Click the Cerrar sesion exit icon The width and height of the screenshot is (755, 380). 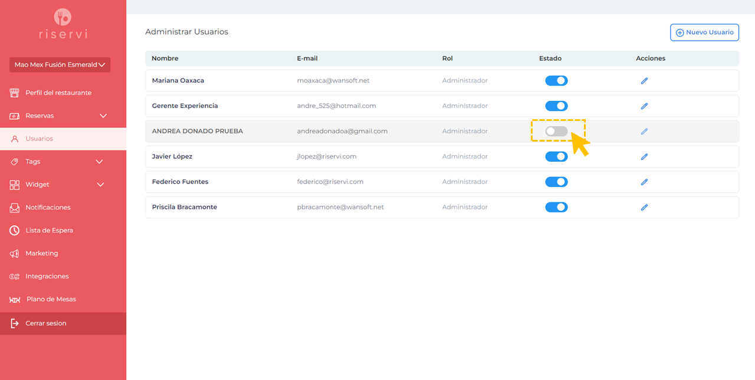tap(15, 323)
